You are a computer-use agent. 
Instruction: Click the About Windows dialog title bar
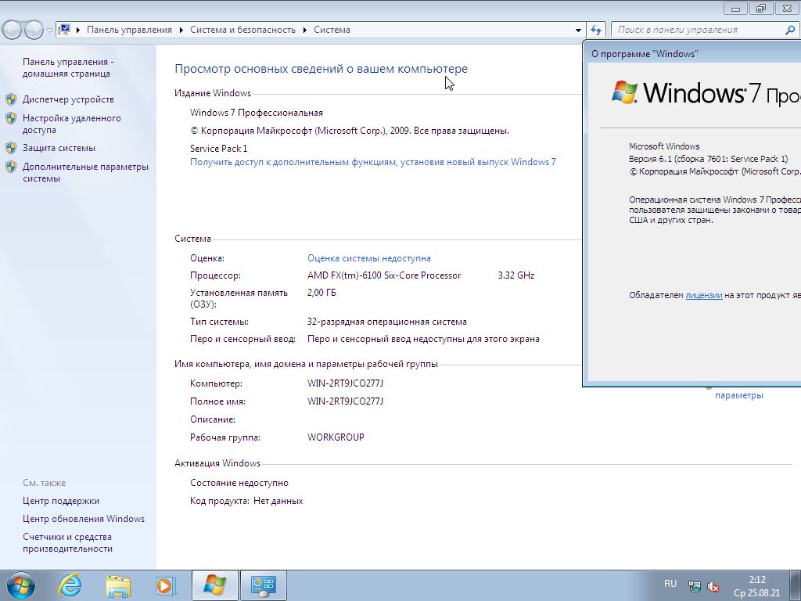click(x=691, y=53)
